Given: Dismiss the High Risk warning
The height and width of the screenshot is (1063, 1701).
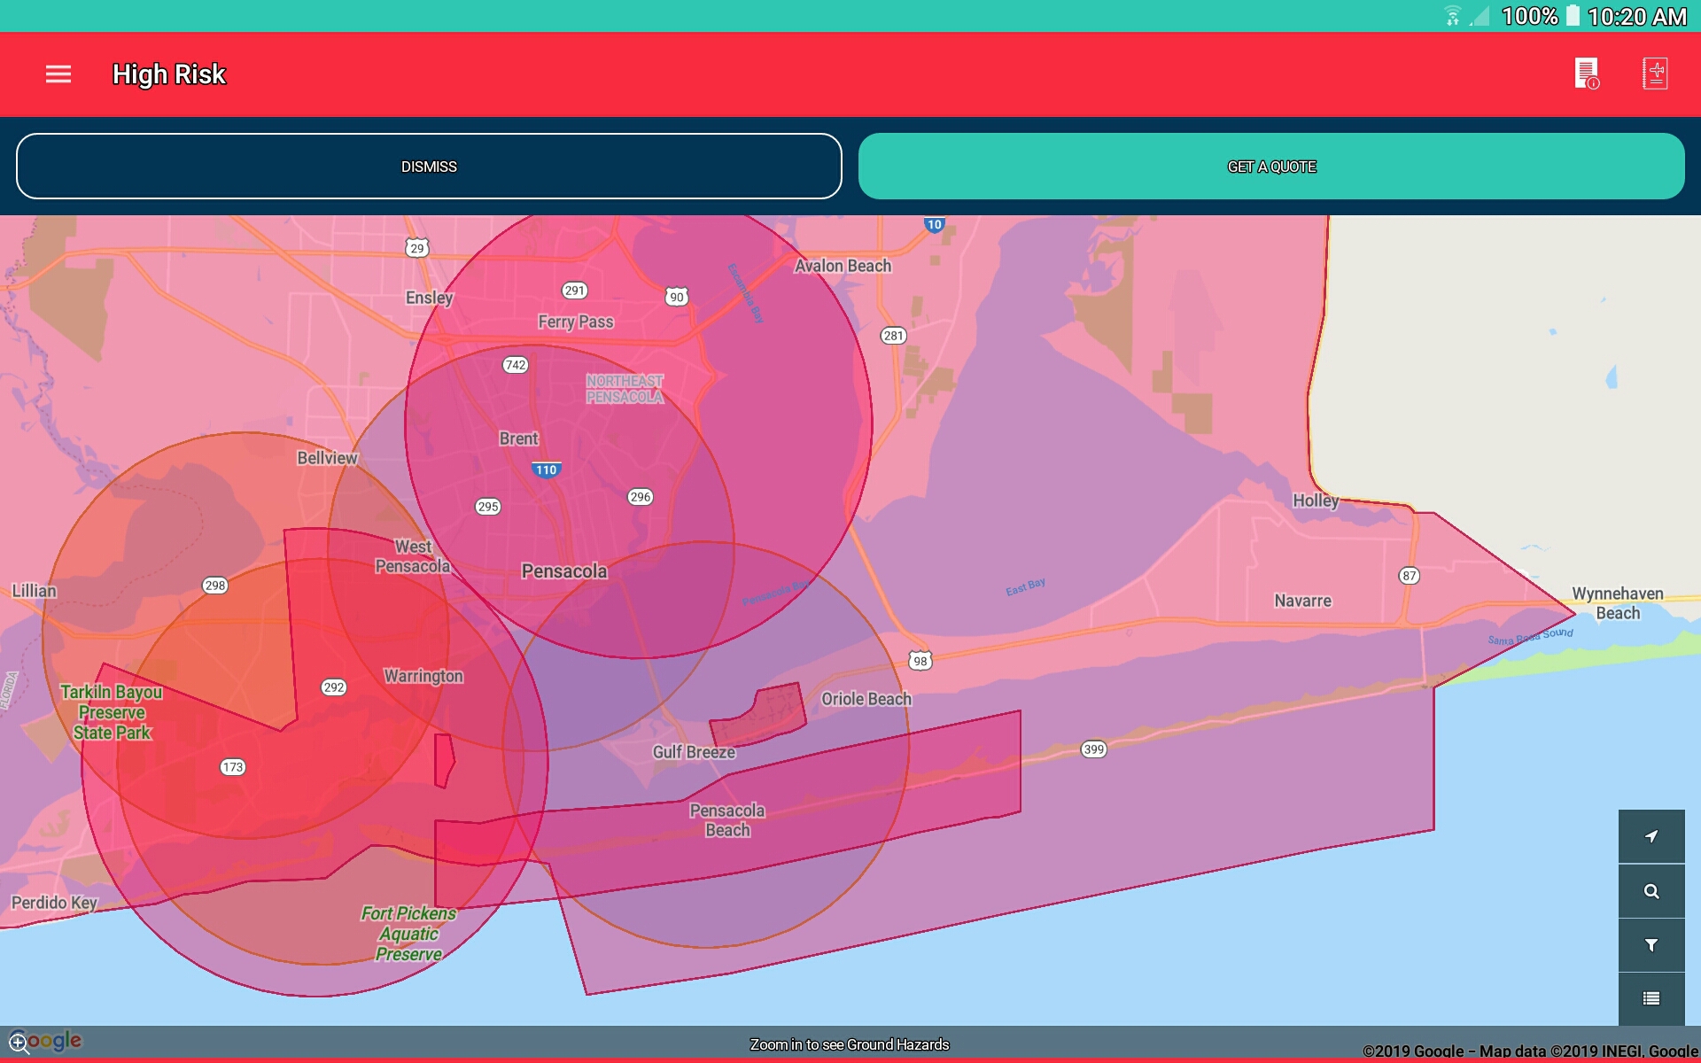Looking at the screenshot, I should coord(429,167).
